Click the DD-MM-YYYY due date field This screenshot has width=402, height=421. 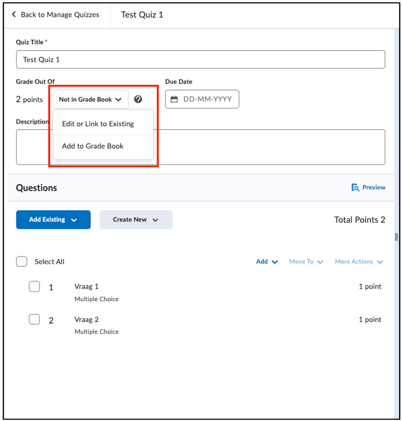202,99
